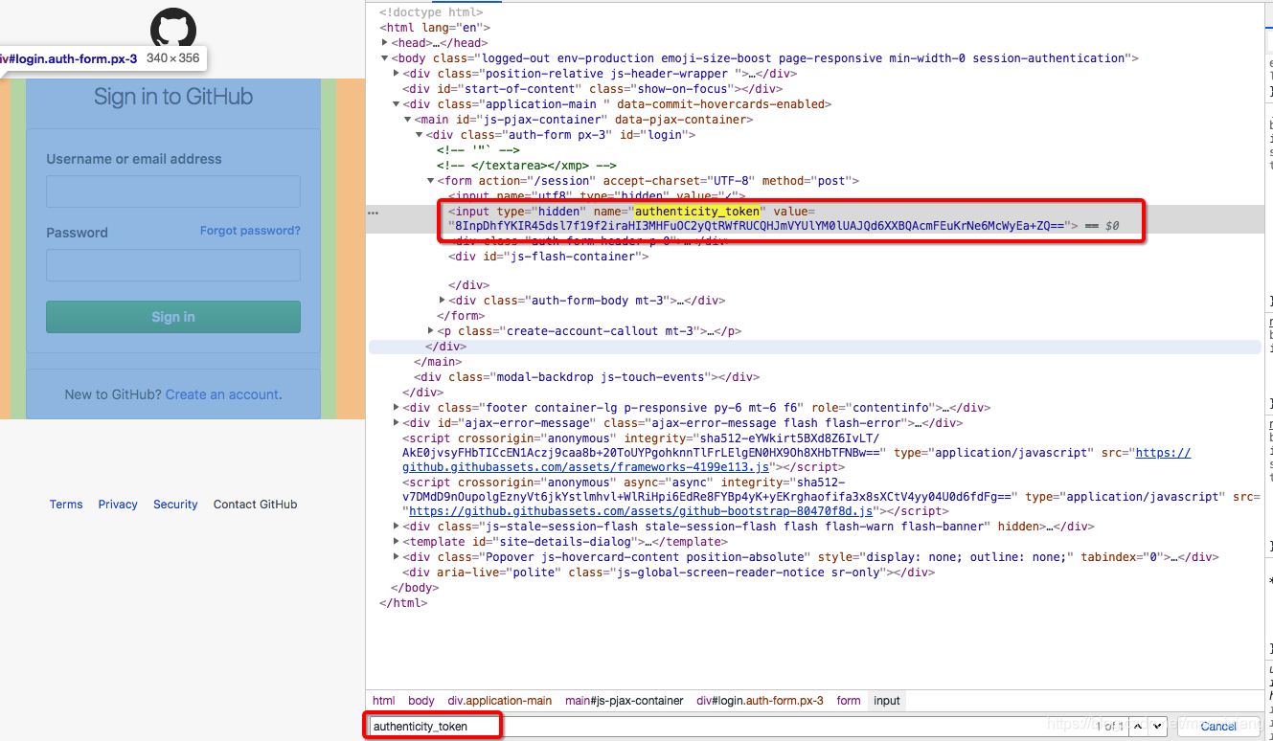Select the closing </main> tag line
Screen dimensions: 1273x741
pos(438,362)
